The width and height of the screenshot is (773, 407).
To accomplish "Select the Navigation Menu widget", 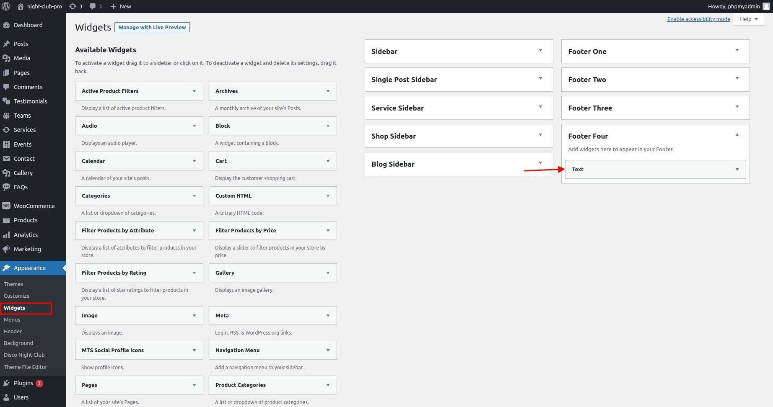I will (238, 350).
